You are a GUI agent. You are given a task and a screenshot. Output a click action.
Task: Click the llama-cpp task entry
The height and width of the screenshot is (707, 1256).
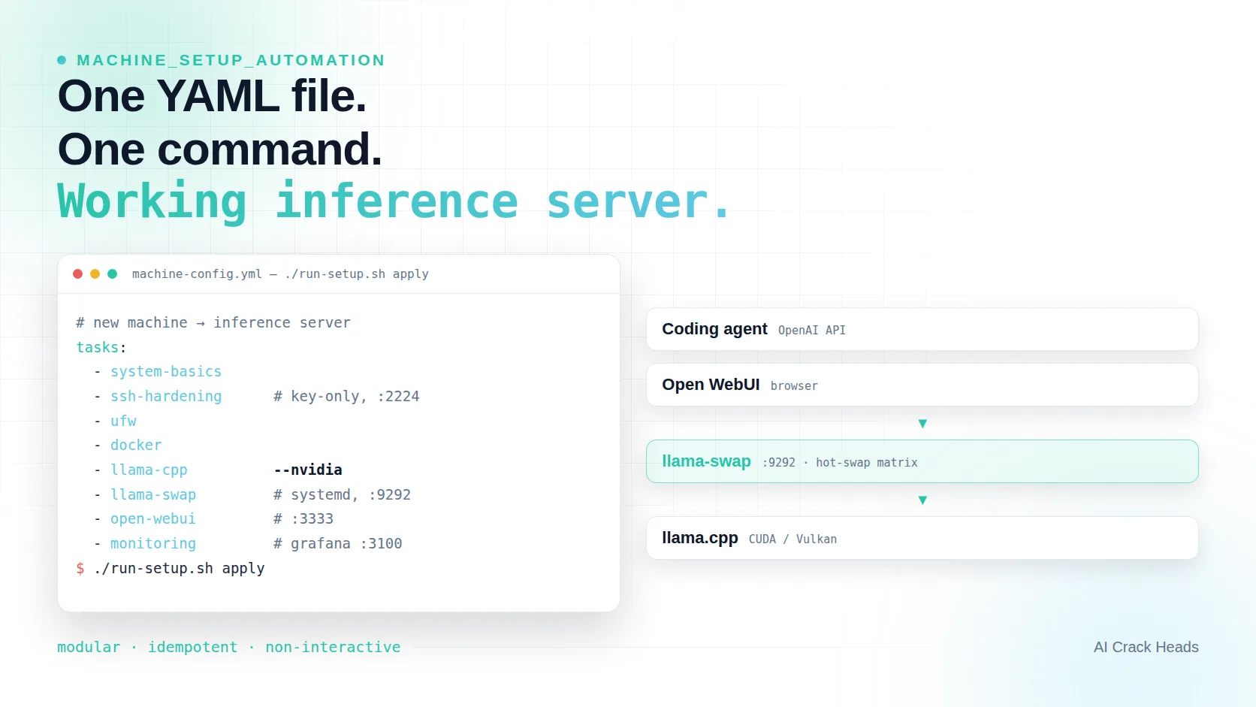[149, 470]
